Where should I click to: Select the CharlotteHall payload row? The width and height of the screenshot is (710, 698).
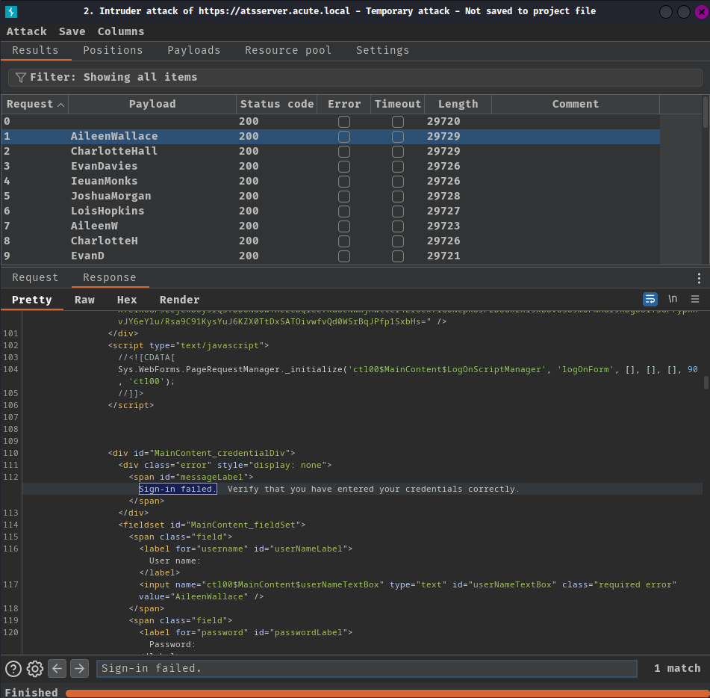click(x=330, y=152)
